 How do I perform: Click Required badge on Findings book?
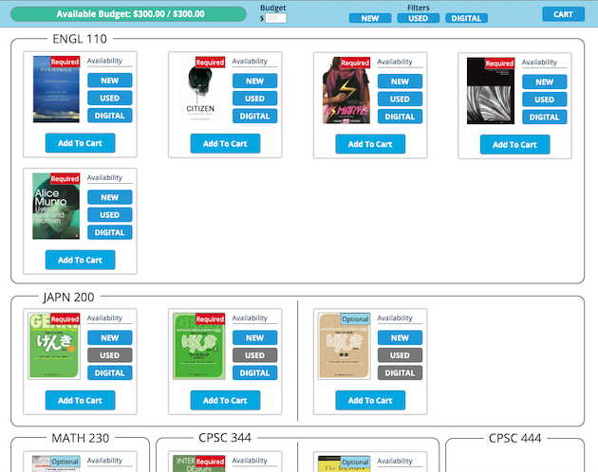pos(65,62)
